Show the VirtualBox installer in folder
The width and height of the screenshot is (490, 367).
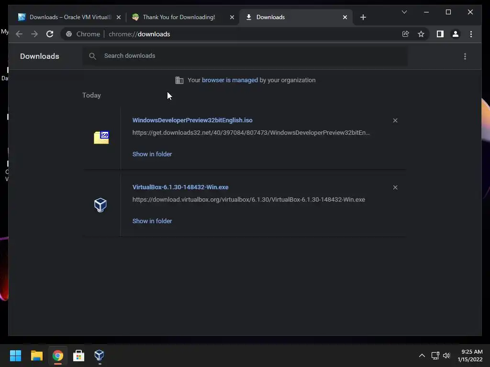(x=152, y=221)
